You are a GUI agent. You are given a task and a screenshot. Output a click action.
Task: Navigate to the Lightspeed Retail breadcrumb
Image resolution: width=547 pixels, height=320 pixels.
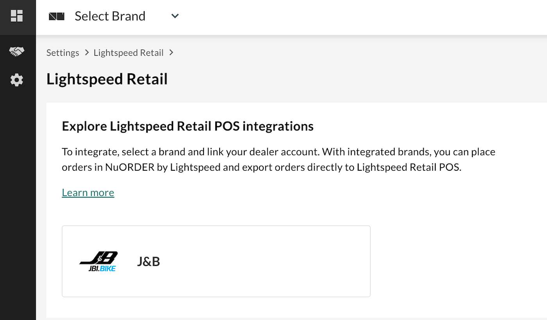(129, 53)
